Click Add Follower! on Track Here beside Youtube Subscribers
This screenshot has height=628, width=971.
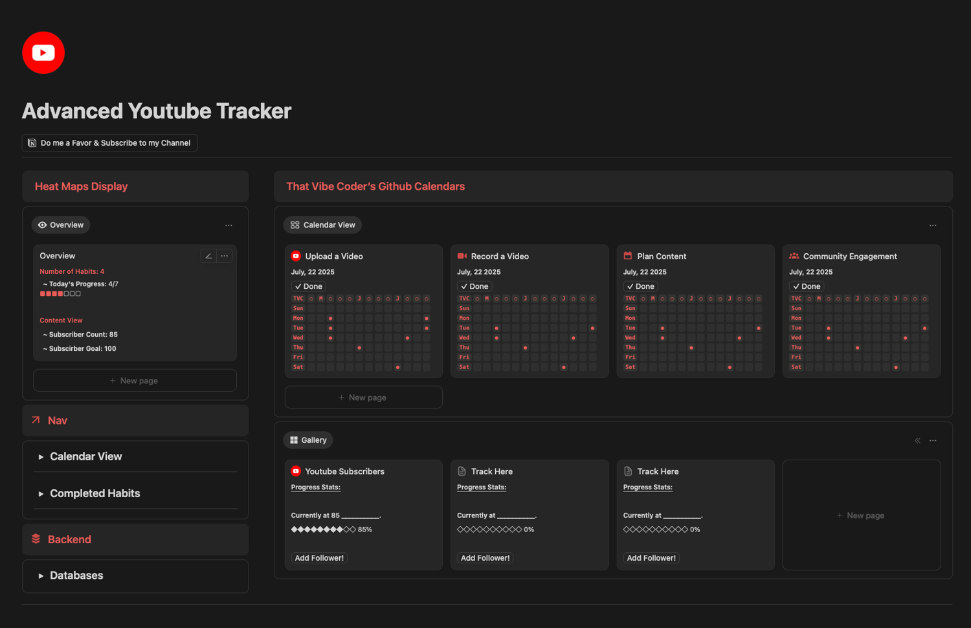[485, 558]
